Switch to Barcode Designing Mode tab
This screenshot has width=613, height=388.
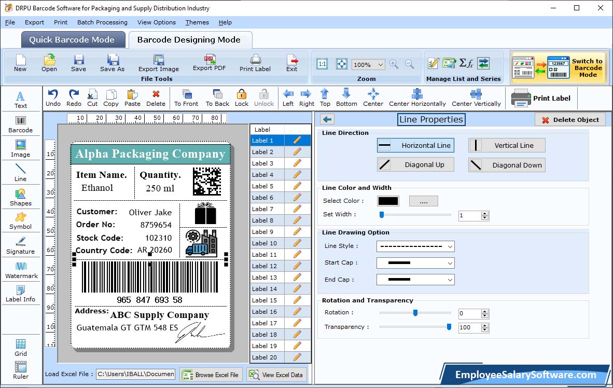(190, 40)
